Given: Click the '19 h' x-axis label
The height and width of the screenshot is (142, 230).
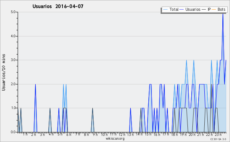Looking at the screenshot, I should 183,135.
